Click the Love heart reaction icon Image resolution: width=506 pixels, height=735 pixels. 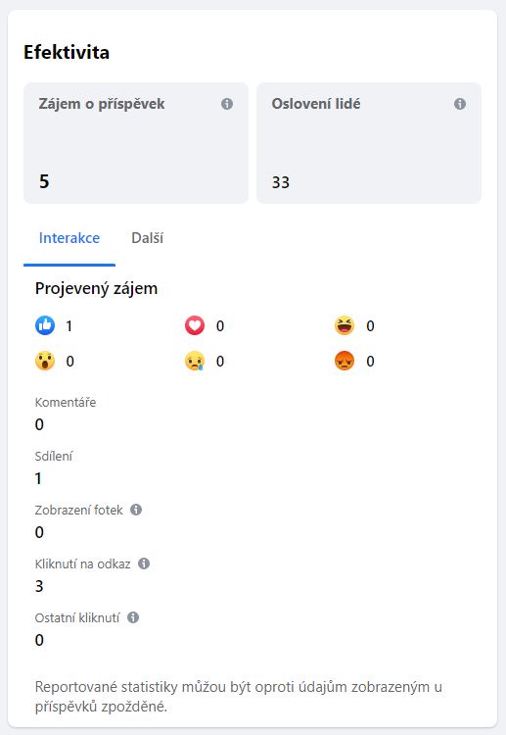pyautogui.click(x=195, y=325)
